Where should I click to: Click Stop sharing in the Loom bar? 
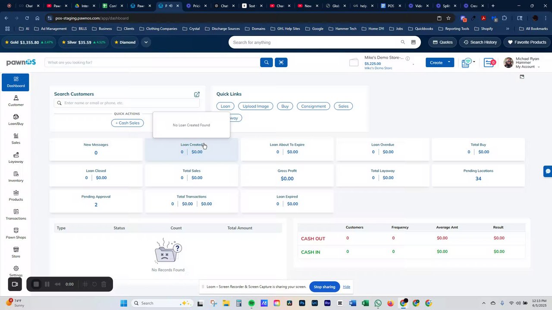324,287
